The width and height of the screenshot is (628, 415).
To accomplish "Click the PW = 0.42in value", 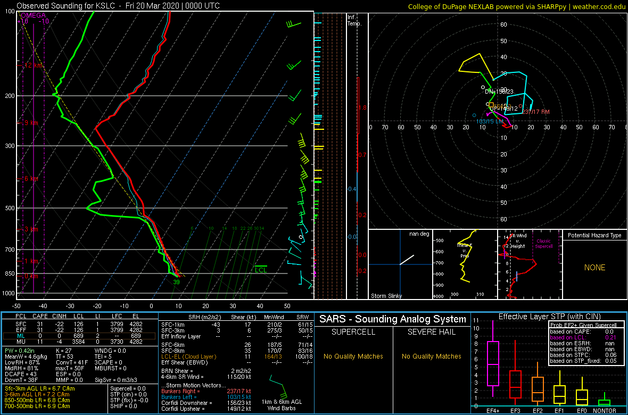I will pos(20,350).
